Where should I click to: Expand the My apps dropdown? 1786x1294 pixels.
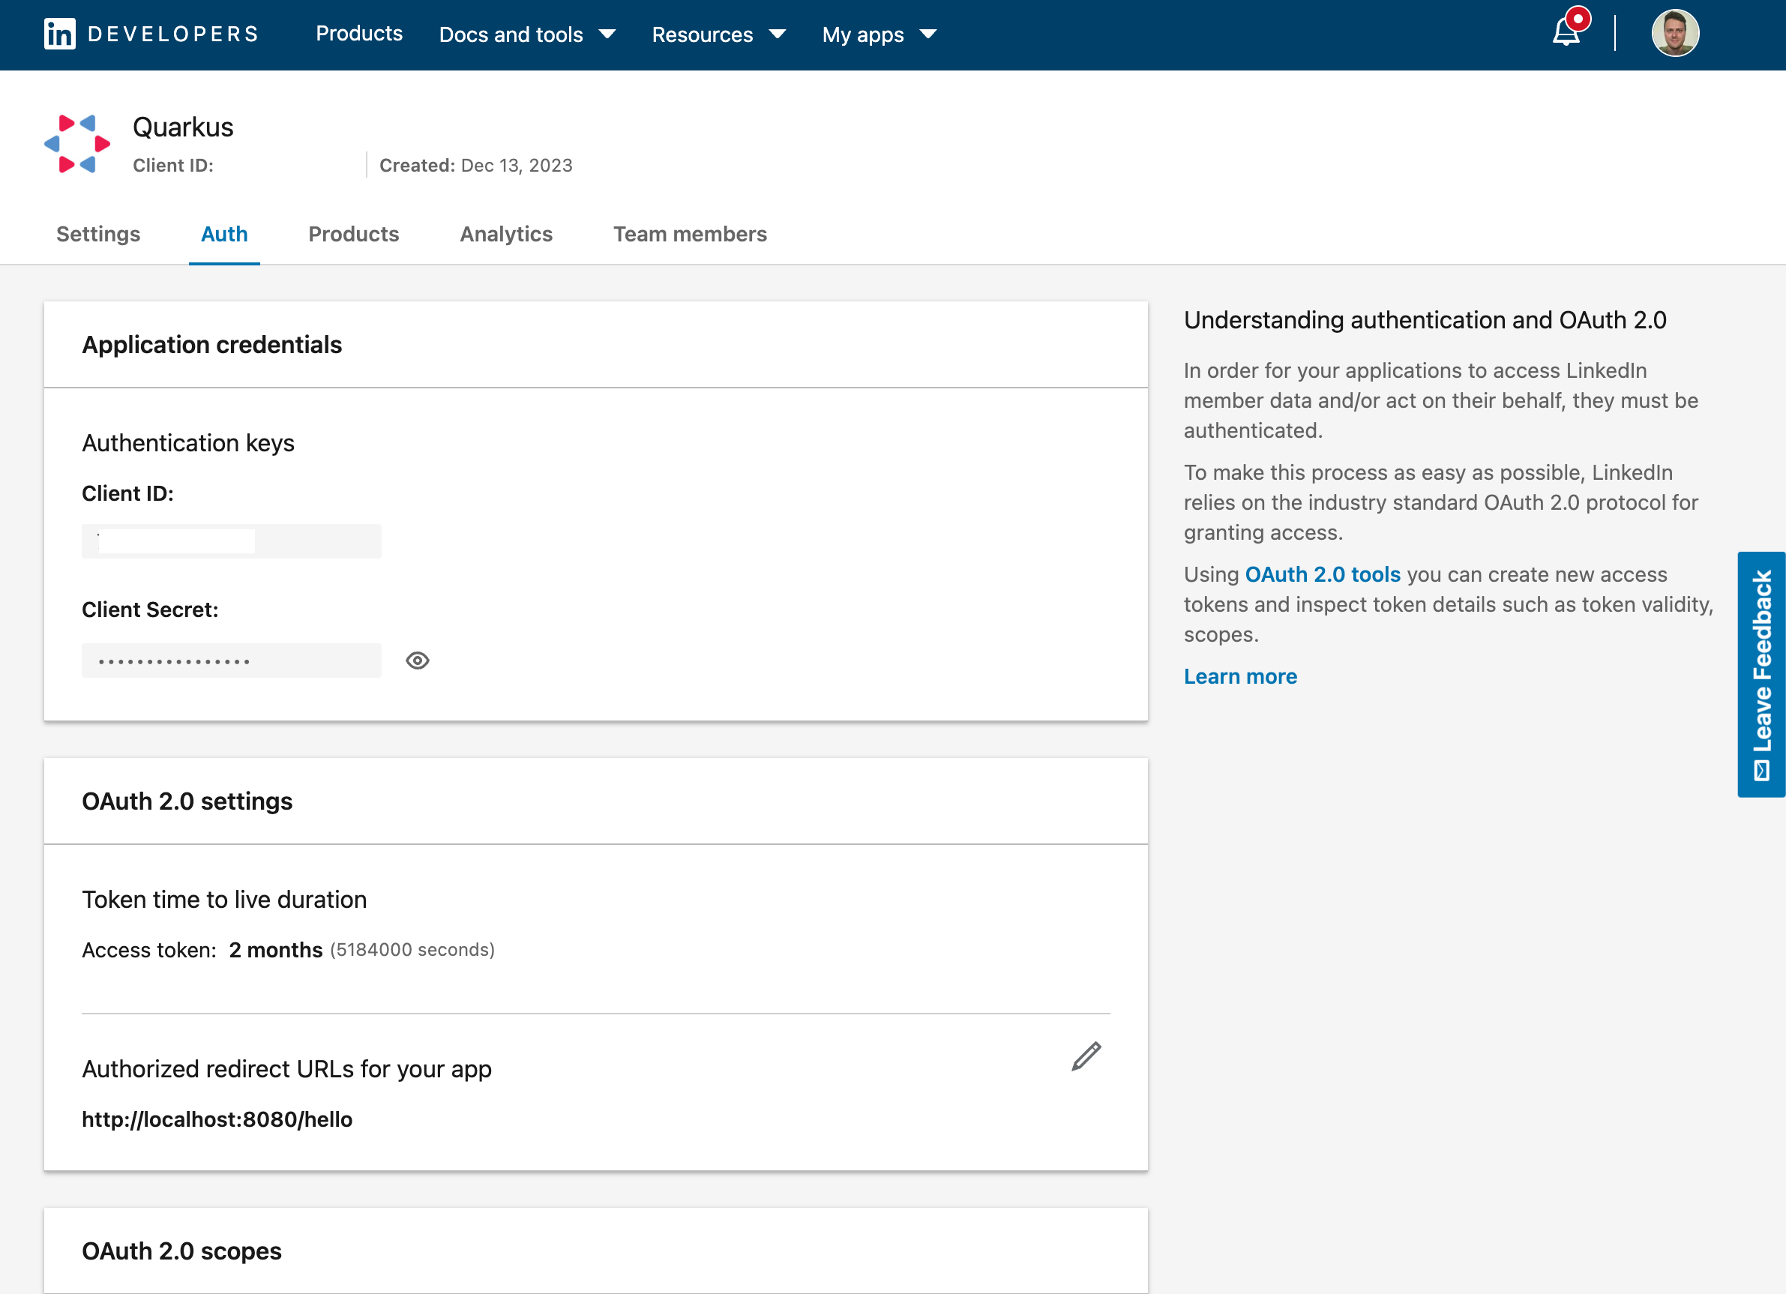click(879, 34)
